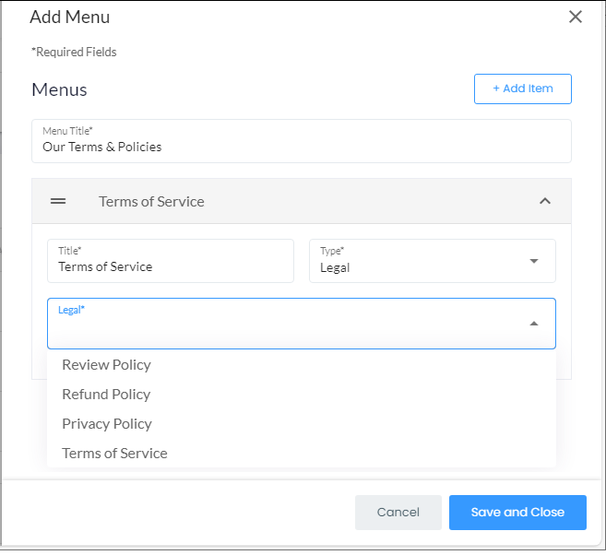
Task: Collapse the Terms of Service section chevron
Action: coord(545,201)
